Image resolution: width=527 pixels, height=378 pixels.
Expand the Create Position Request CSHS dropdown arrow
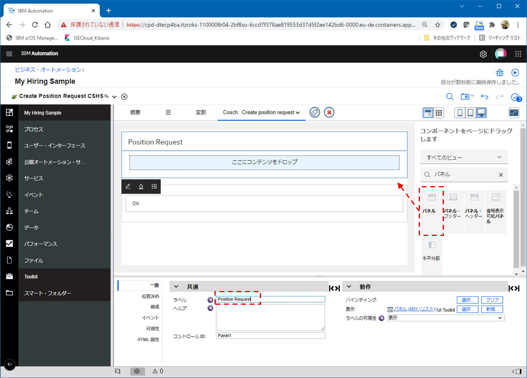114,97
